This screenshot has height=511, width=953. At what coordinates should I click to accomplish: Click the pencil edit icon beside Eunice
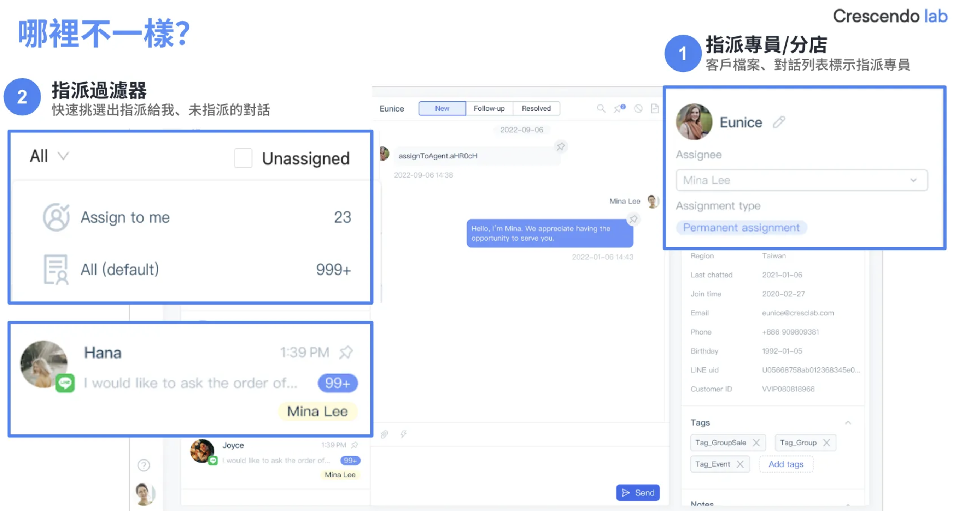coord(779,122)
